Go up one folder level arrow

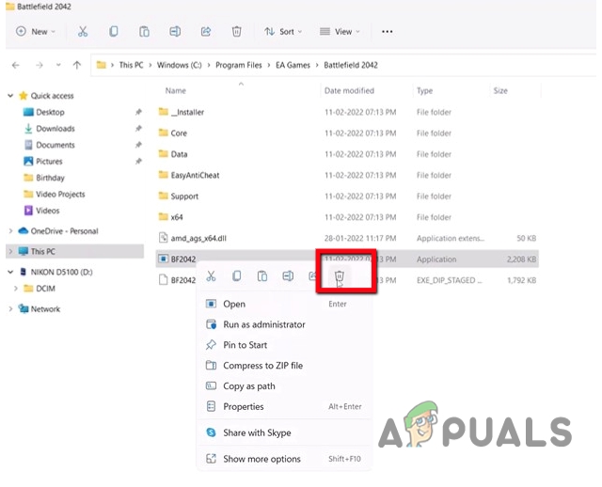click(x=77, y=65)
